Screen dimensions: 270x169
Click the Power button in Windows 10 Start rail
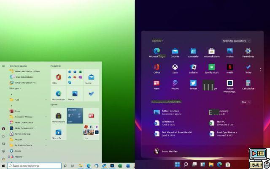[3, 159]
